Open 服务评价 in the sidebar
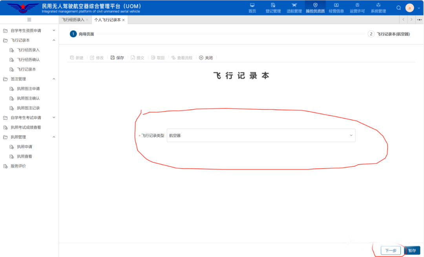 (x=18, y=166)
